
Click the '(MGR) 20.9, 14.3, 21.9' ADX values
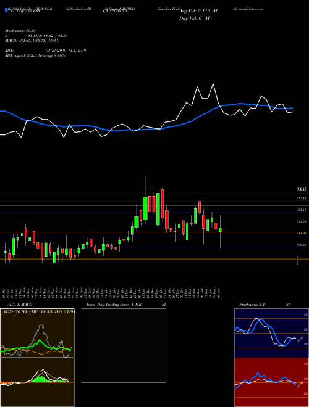click(x=66, y=51)
